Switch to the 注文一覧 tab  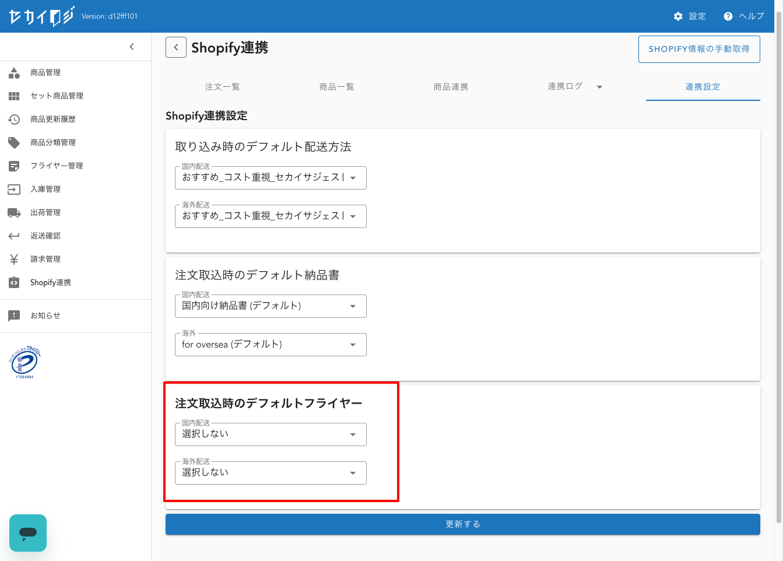pyautogui.click(x=222, y=87)
